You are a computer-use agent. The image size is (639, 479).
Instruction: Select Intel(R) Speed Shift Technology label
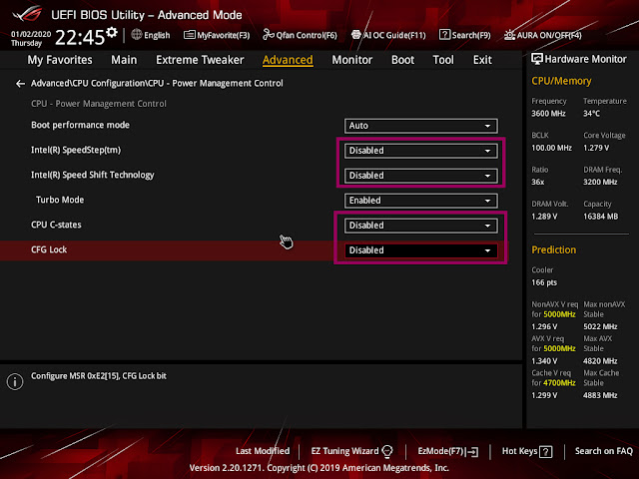coord(93,175)
